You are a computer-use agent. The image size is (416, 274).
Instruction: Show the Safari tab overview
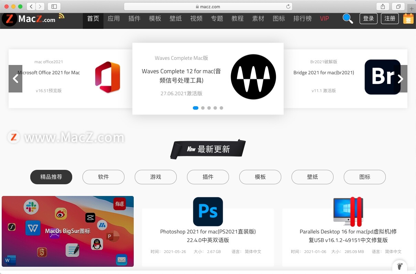398,7
